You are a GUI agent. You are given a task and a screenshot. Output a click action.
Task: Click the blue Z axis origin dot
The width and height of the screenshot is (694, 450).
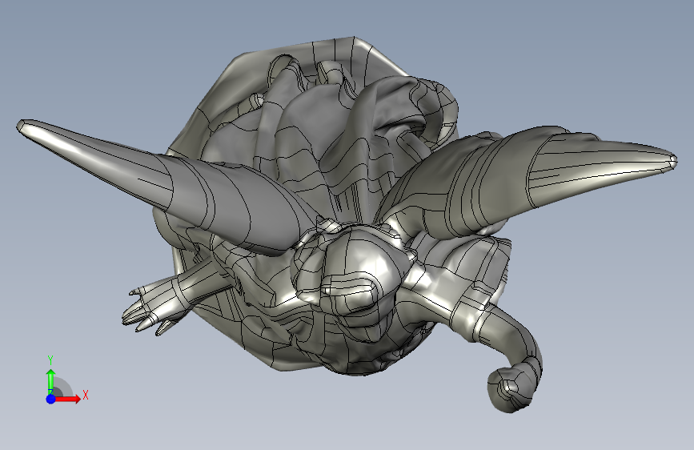51,399
